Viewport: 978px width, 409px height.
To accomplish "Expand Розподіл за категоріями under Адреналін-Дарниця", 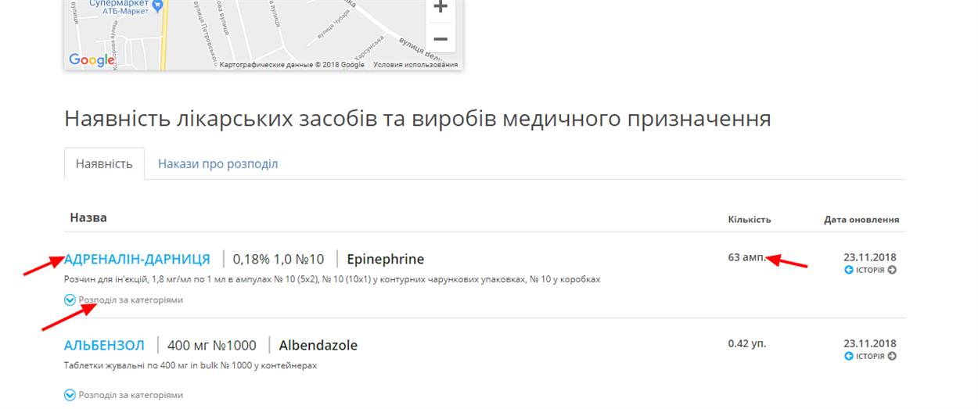I will point(130,300).
